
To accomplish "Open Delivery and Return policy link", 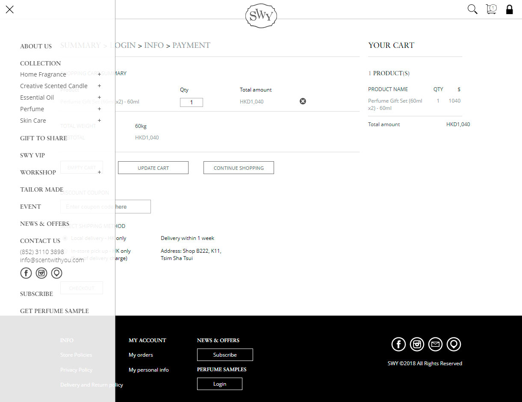I will coord(91,385).
